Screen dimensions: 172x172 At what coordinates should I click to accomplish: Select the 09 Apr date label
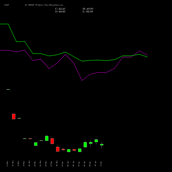click(x=90, y=163)
